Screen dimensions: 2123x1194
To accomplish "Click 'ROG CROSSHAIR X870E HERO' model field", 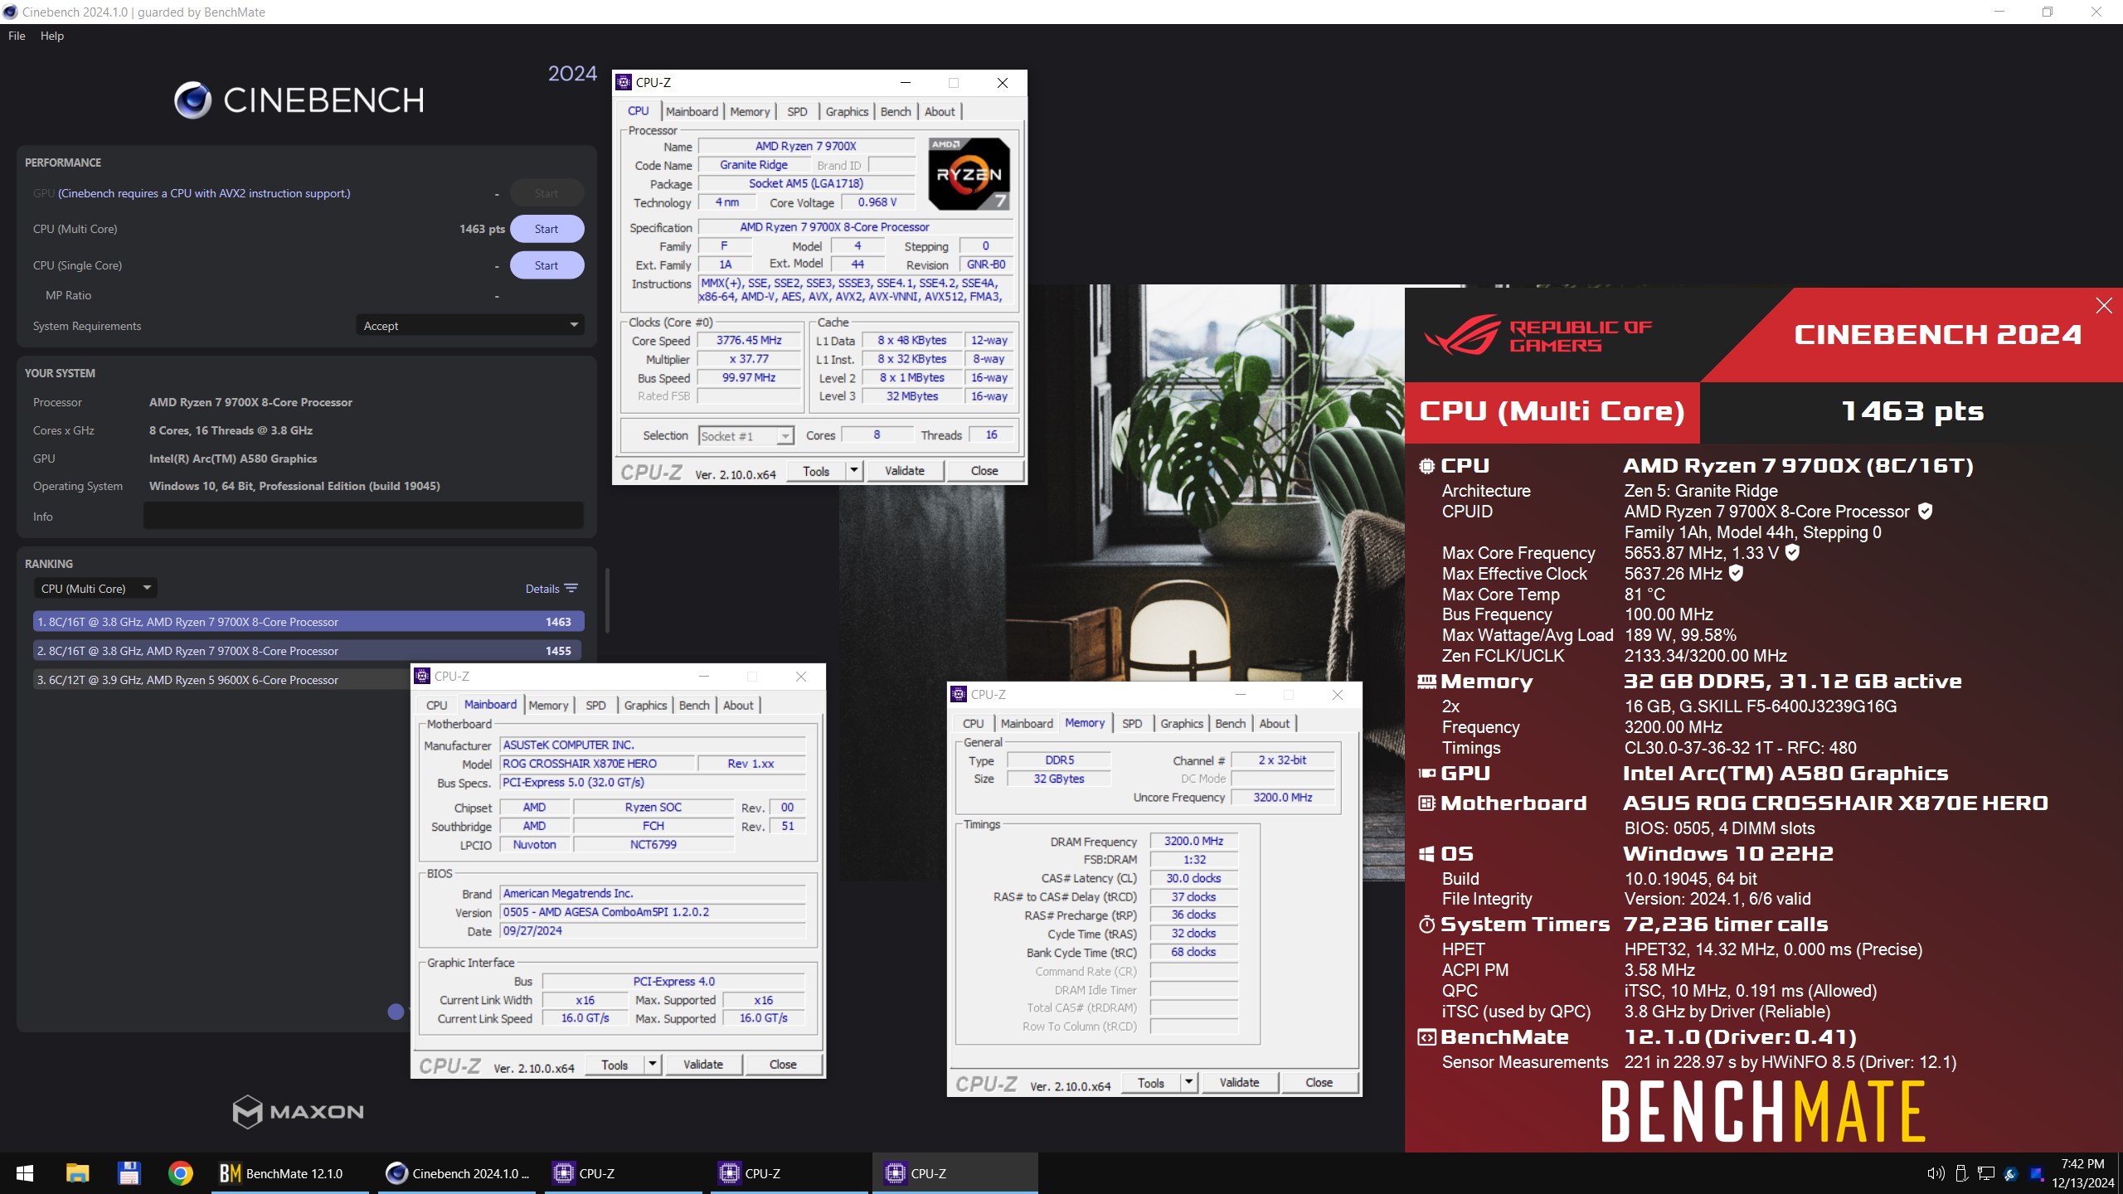I will click(597, 764).
